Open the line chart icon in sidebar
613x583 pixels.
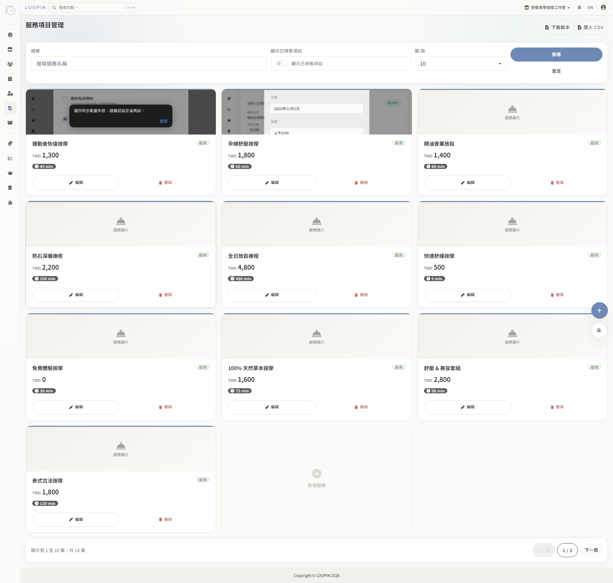10,158
